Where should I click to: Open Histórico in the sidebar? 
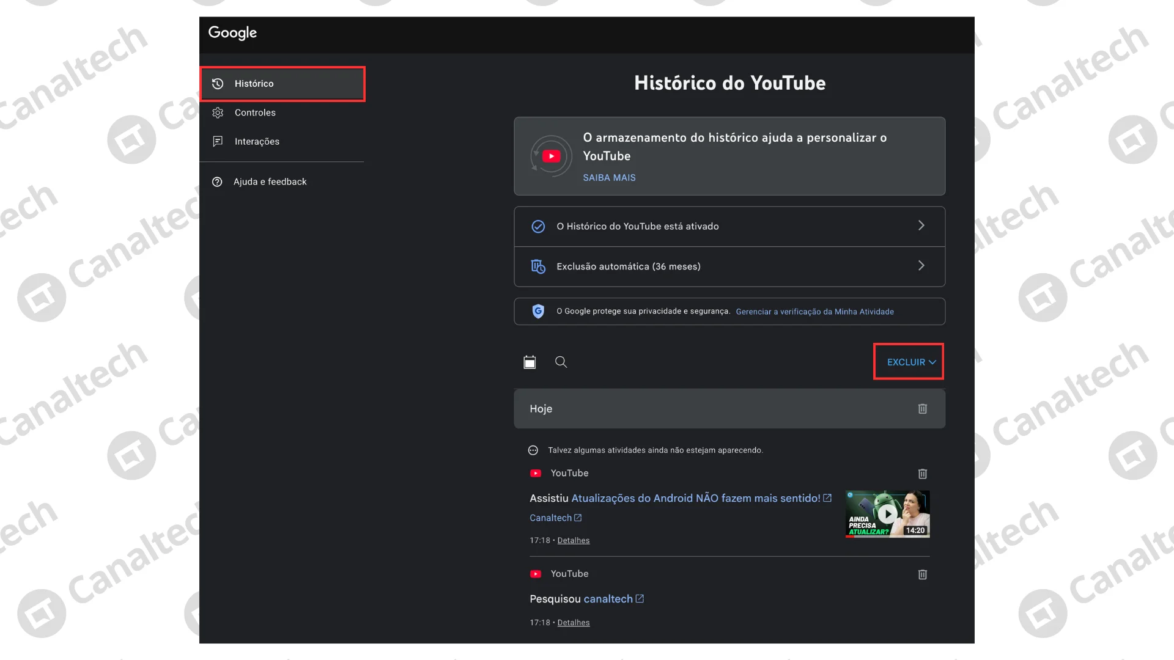pyautogui.click(x=282, y=84)
